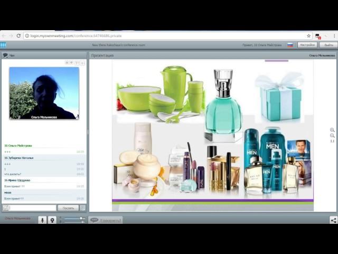This screenshot has width=338, height=254.
Task: Send the message with Послать button
Action: [x=68, y=208]
